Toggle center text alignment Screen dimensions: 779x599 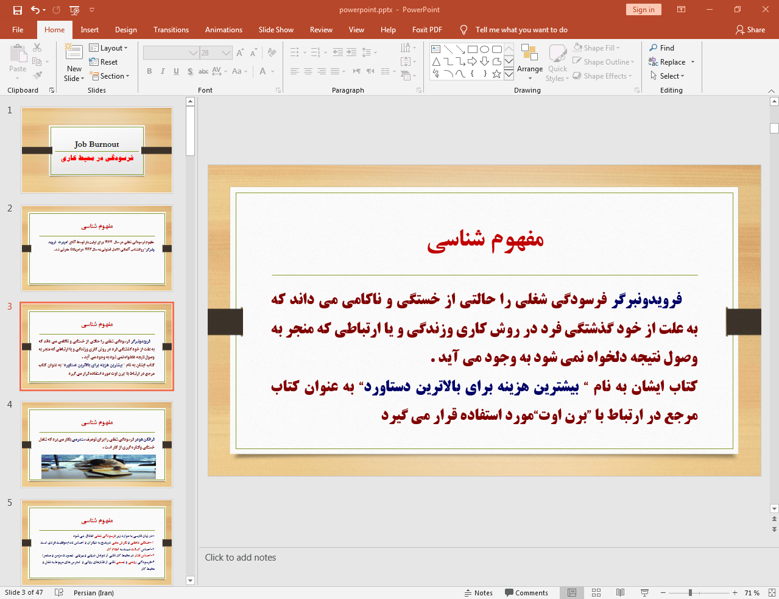click(308, 71)
